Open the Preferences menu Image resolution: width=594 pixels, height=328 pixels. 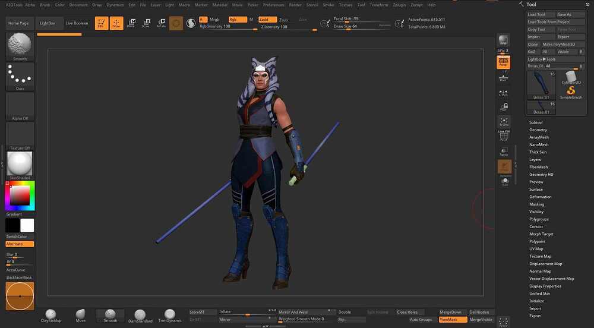click(273, 5)
